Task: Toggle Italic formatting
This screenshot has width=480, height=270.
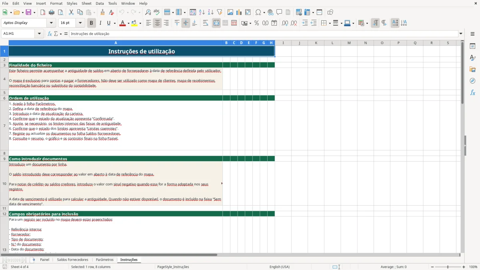Action: coord(100,23)
